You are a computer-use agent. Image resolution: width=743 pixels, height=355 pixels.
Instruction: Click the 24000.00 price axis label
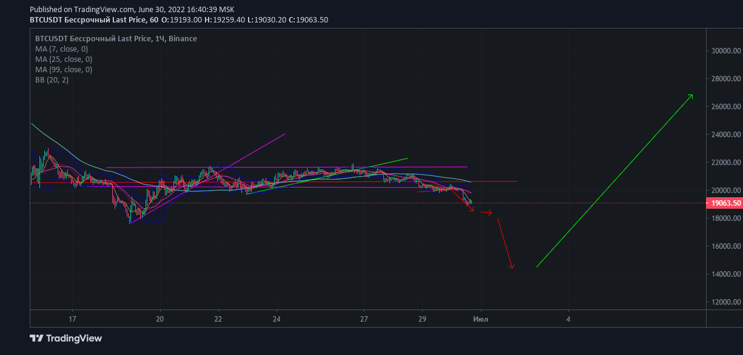point(726,135)
